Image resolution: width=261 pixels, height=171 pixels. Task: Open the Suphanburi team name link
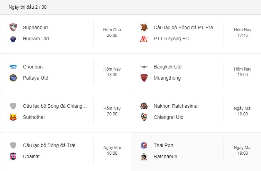pos(35,27)
